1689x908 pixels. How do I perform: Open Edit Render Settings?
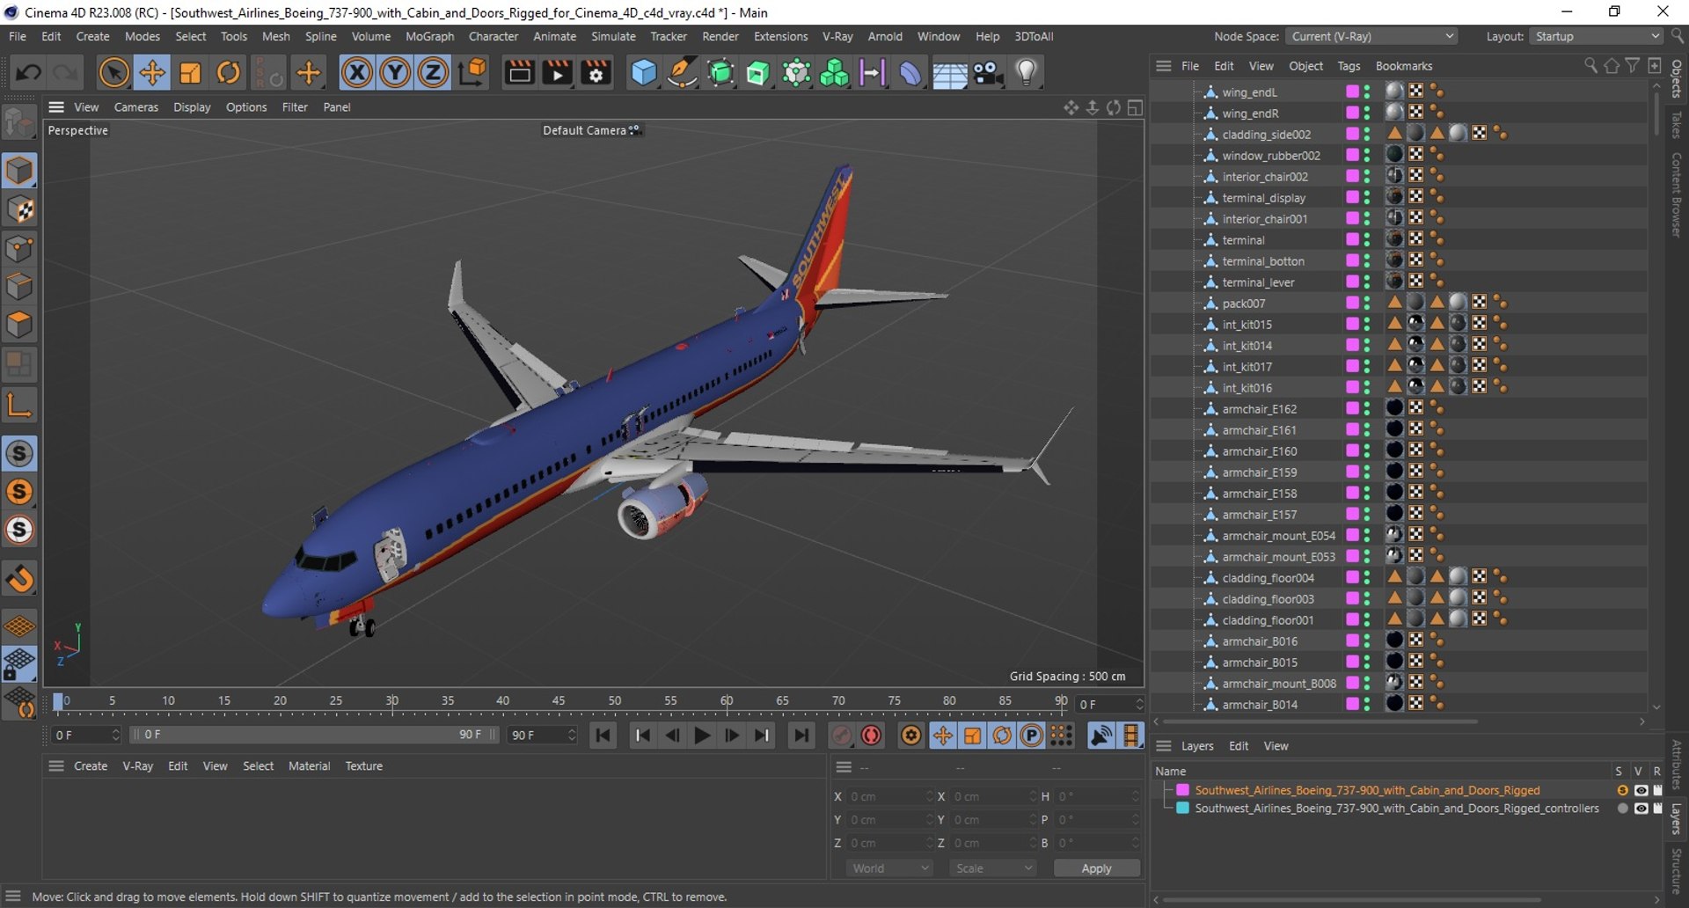point(596,72)
